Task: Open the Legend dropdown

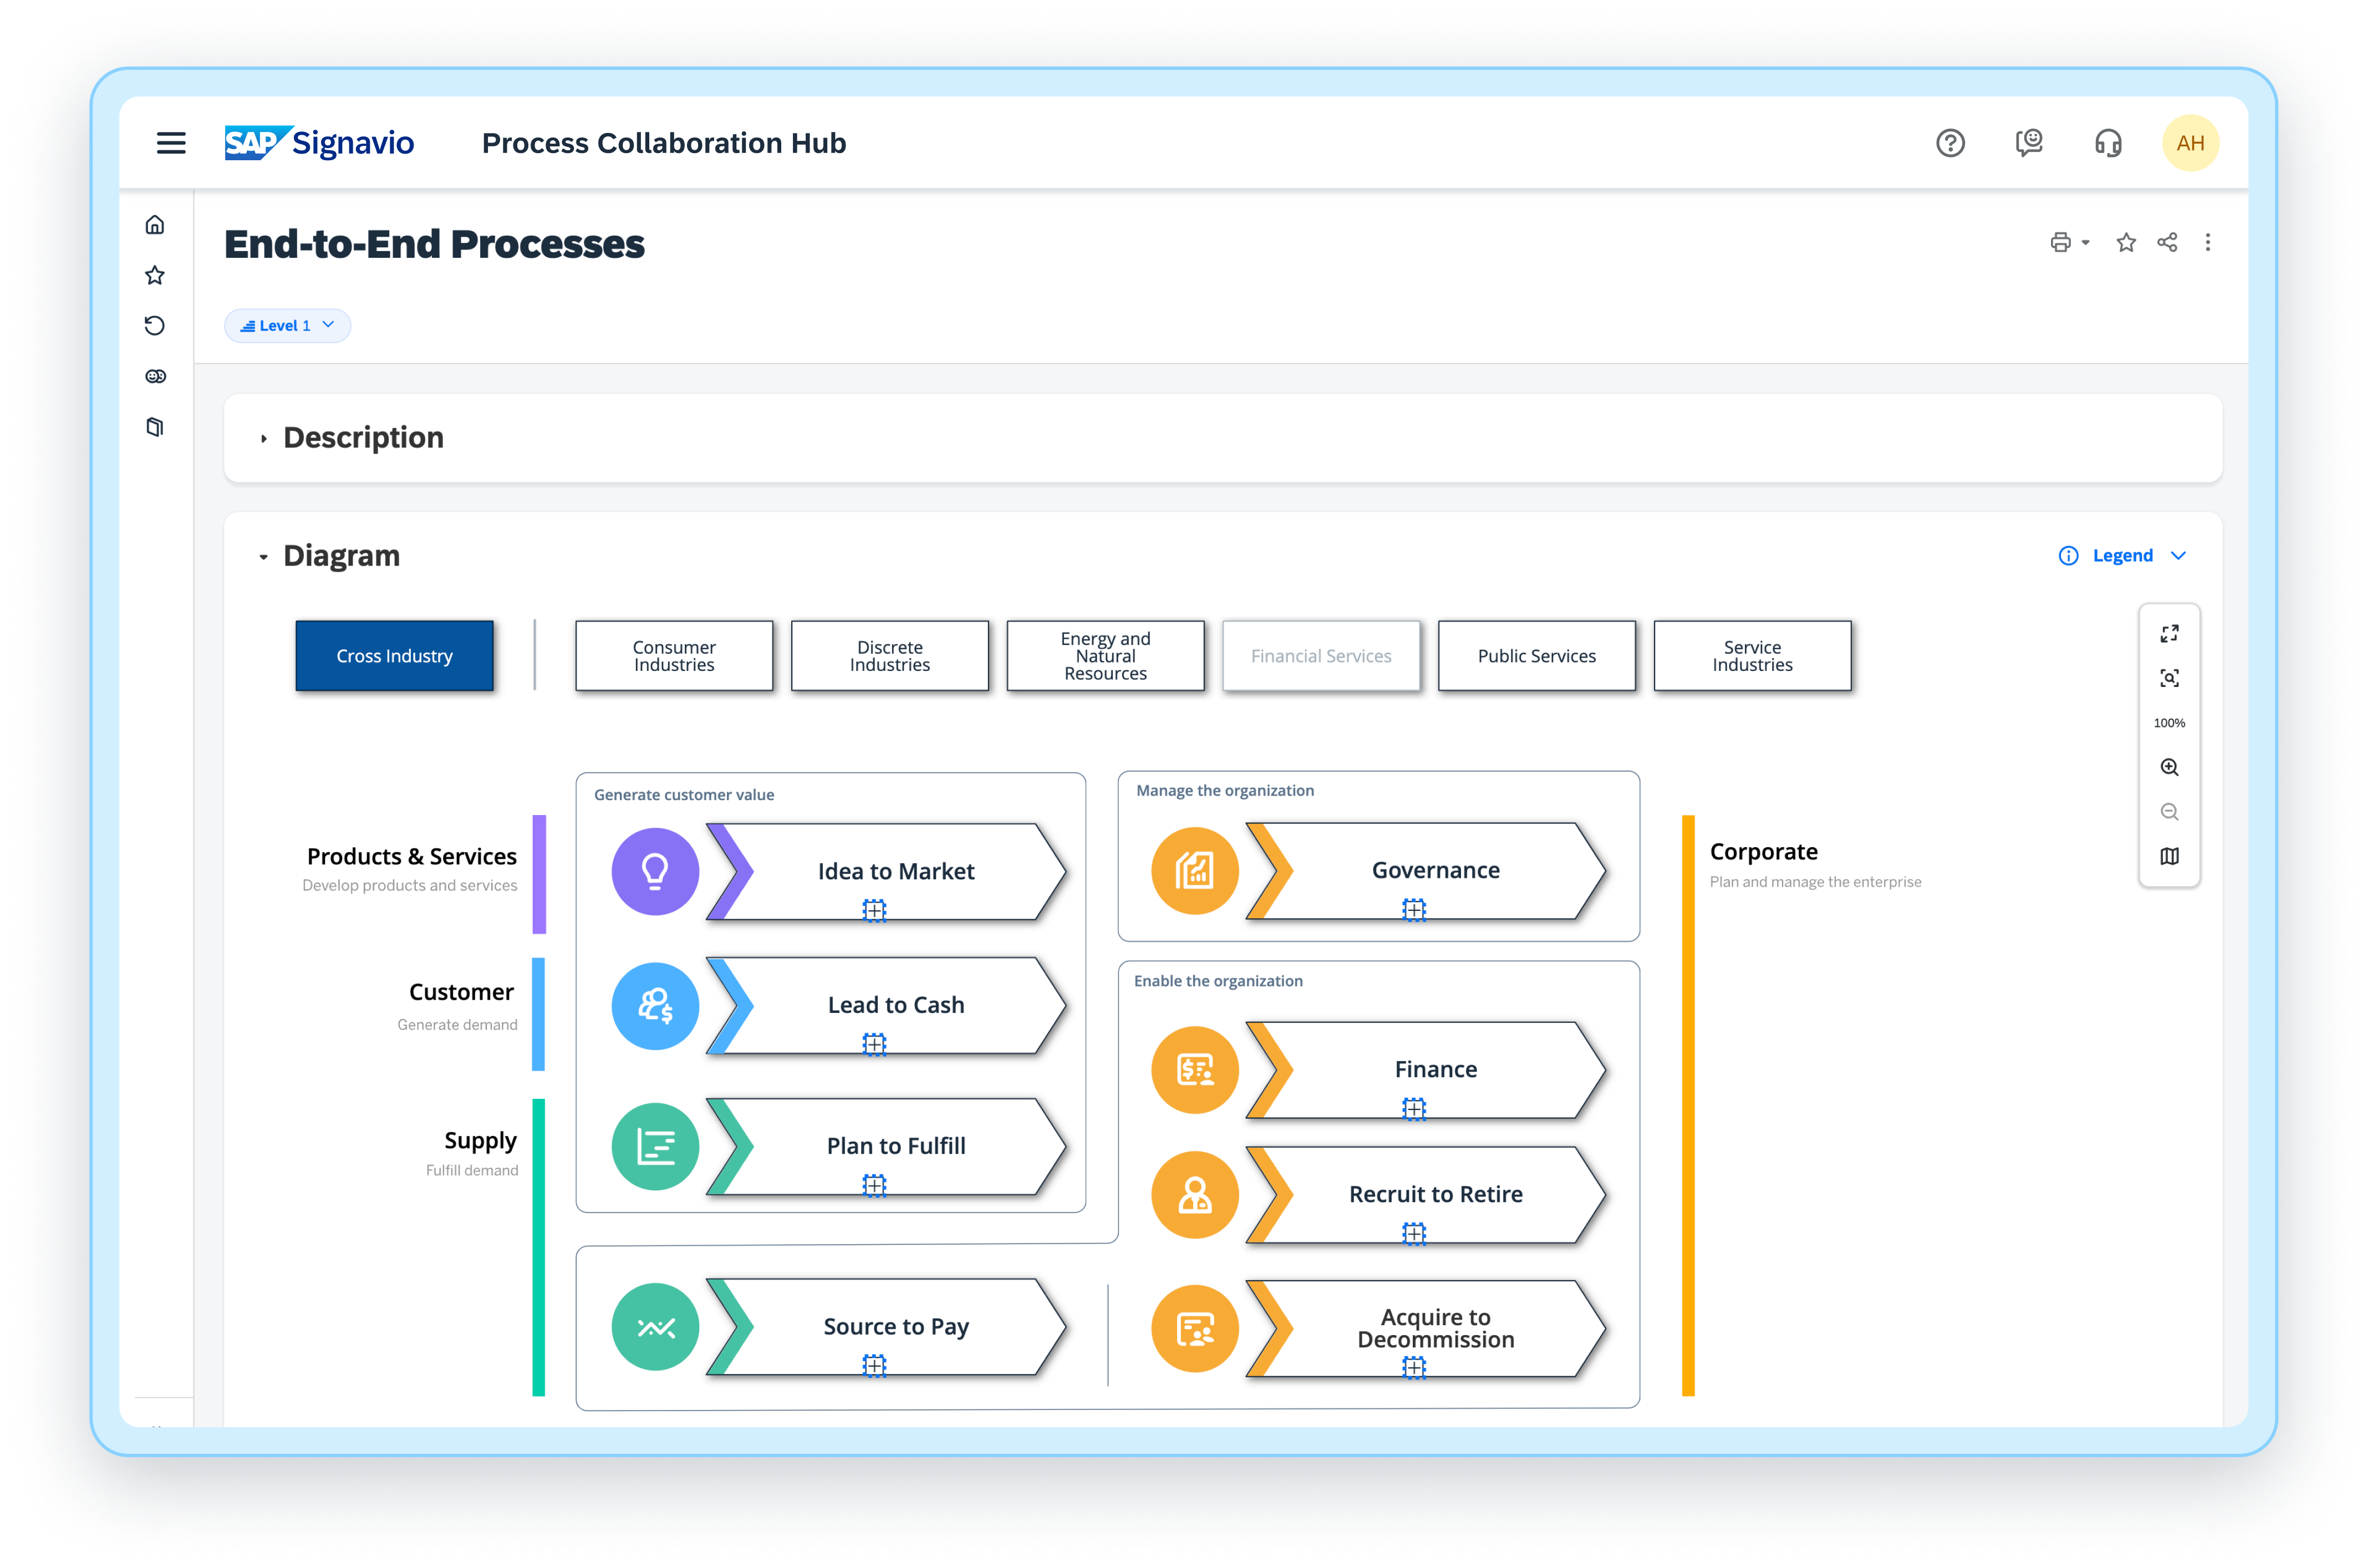Action: coord(2124,555)
